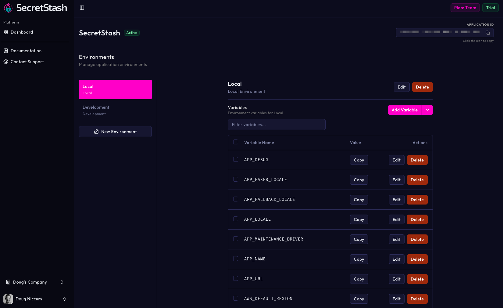The width and height of the screenshot is (503, 308).
Task: Check the AWS_DEFAULT_REGION row checkbox
Action: (x=236, y=298)
